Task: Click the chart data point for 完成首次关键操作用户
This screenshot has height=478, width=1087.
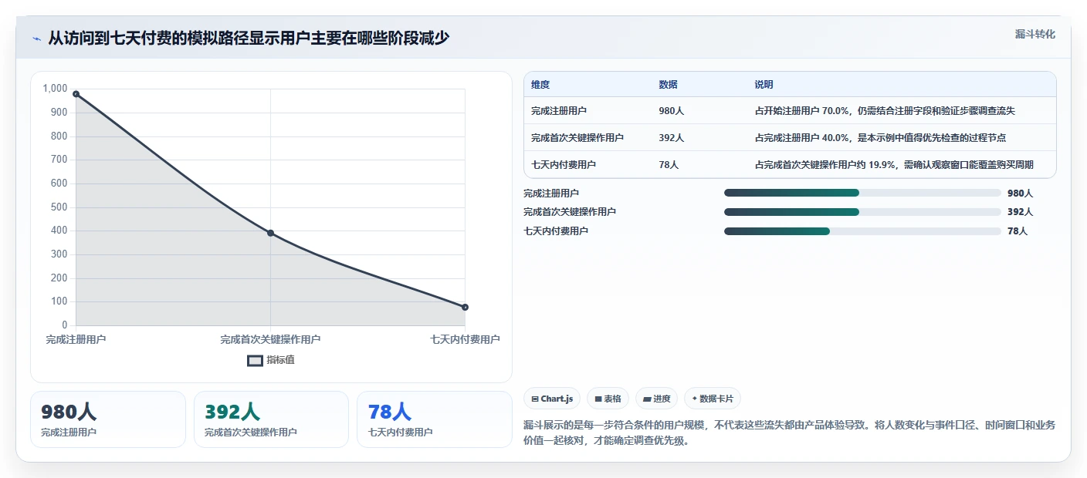Action: click(x=270, y=233)
